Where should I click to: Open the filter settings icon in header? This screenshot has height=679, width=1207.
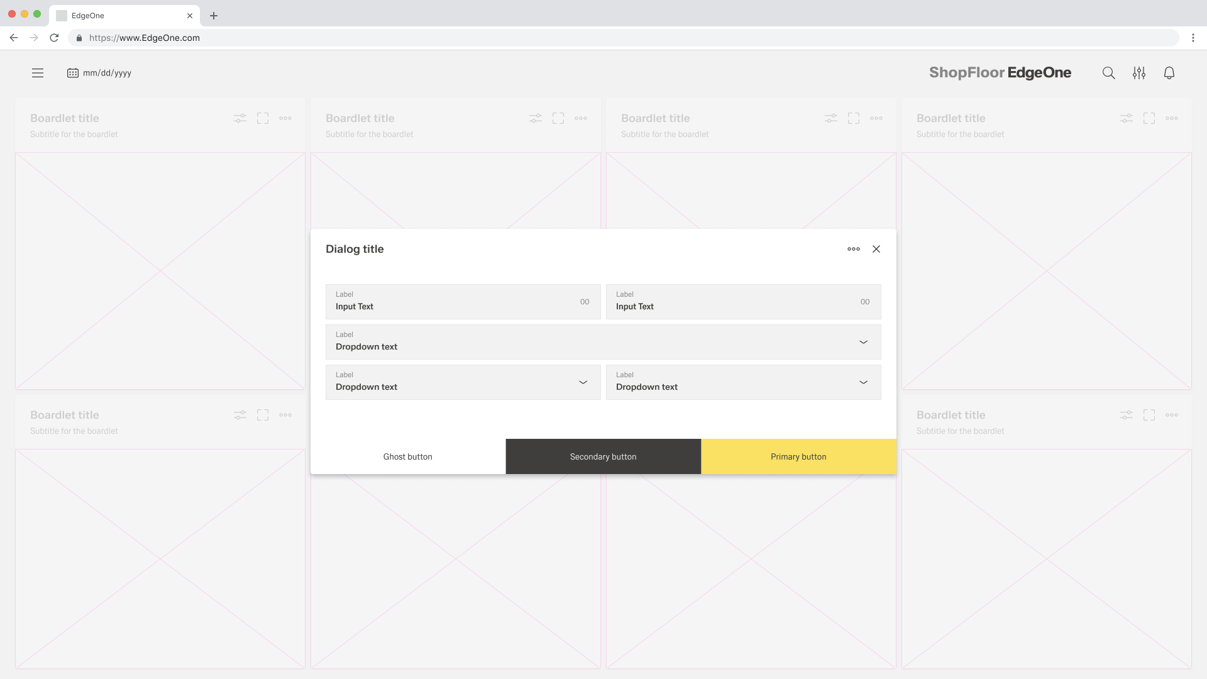coord(1139,73)
